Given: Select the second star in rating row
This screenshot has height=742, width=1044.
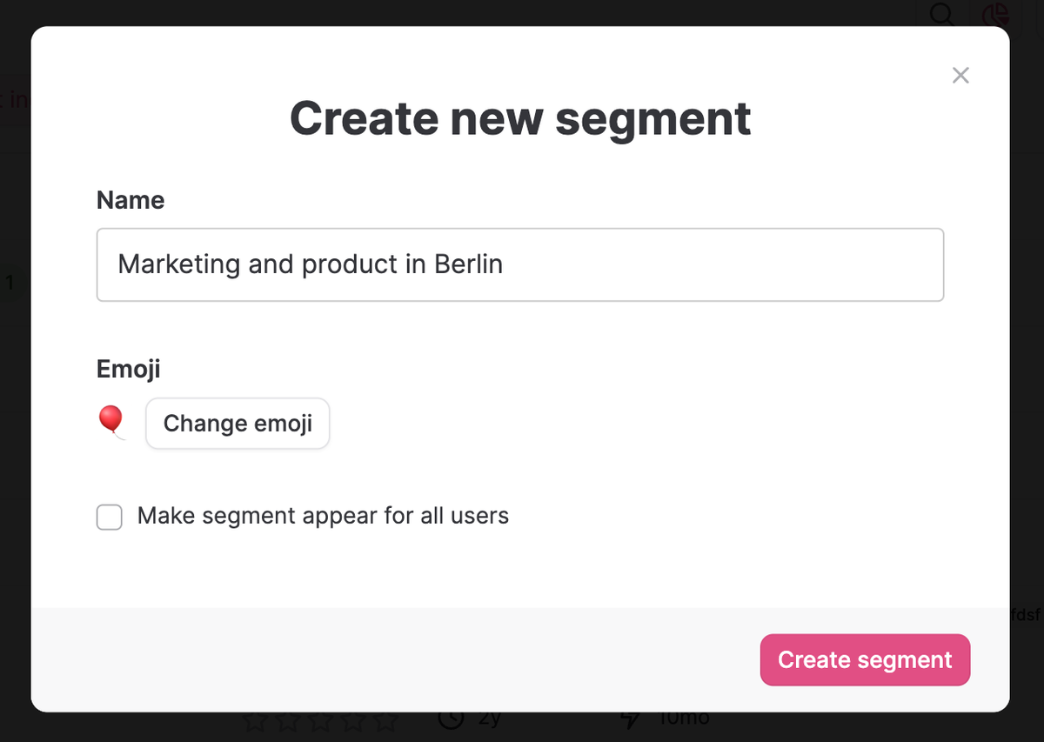Looking at the screenshot, I should click(x=287, y=721).
